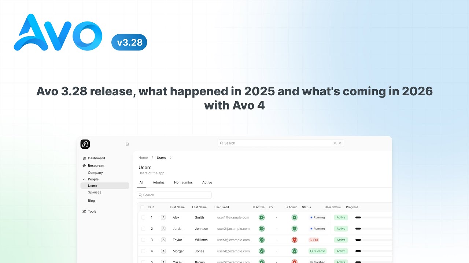Click Is Admin green check for Alex
This screenshot has width=469, height=263.
294,217
